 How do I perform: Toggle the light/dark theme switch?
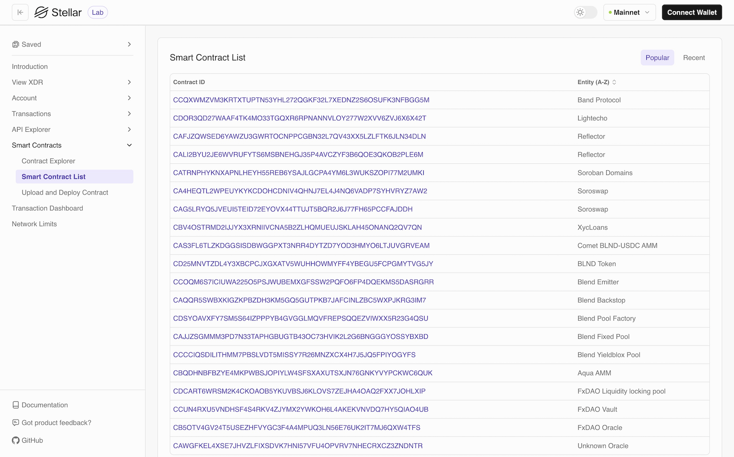585,12
